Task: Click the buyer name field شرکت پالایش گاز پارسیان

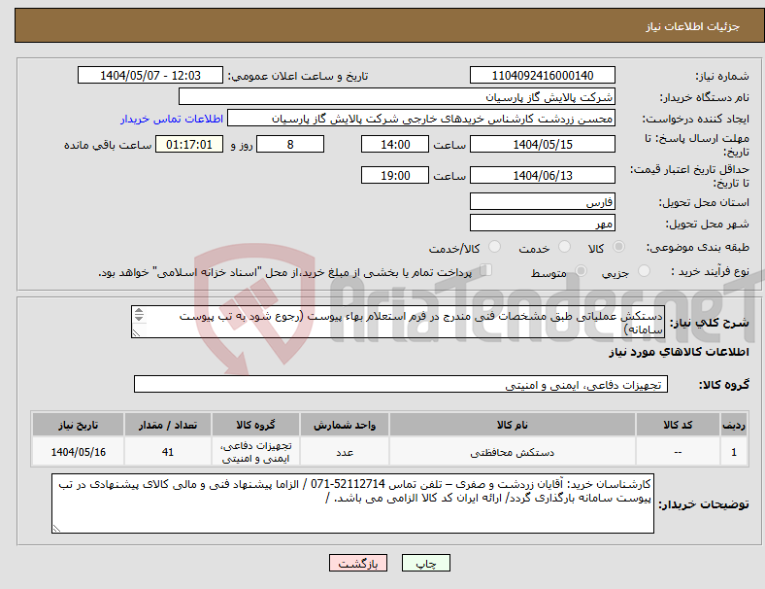Action: [397, 96]
